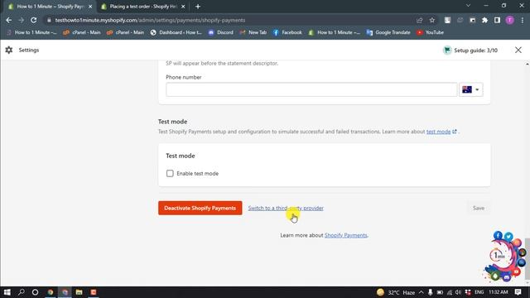Open a new browser tab

coord(198,7)
